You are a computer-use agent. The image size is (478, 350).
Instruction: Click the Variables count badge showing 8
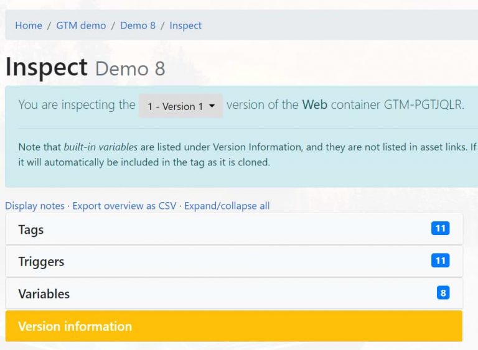point(443,293)
